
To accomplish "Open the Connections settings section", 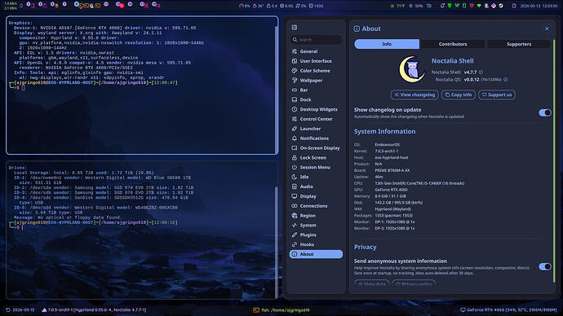I will [x=316, y=206].
